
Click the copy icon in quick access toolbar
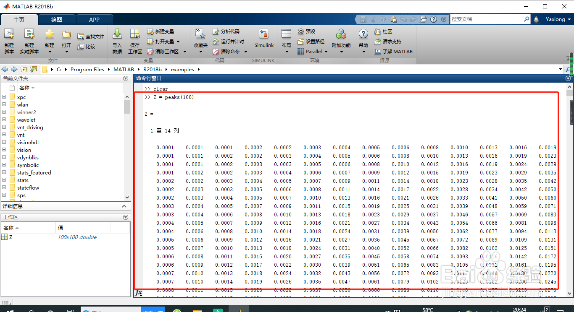[x=384, y=19]
